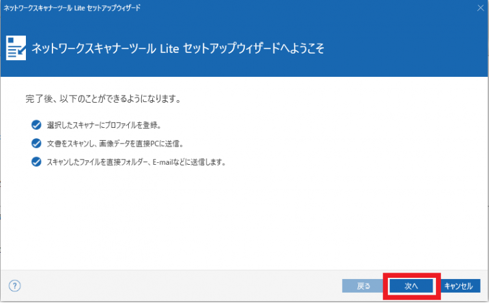Open help via the question mark icon
489x303 pixels.
click(x=14, y=286)
